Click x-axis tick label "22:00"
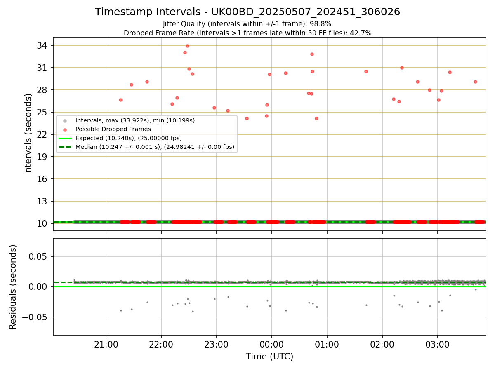 pyautogui.click(x=161, y=344)
